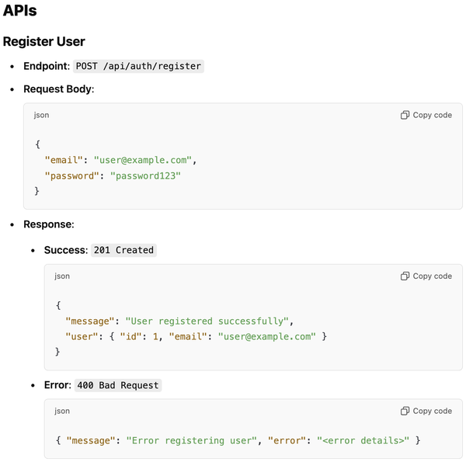This screenshot has height=462, width=466.
Task: Click the json label above the request body code
Action: tap(41, 115)
